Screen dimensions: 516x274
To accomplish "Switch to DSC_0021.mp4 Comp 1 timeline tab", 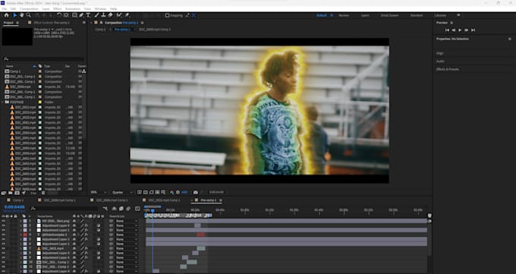I will [164, 200].
